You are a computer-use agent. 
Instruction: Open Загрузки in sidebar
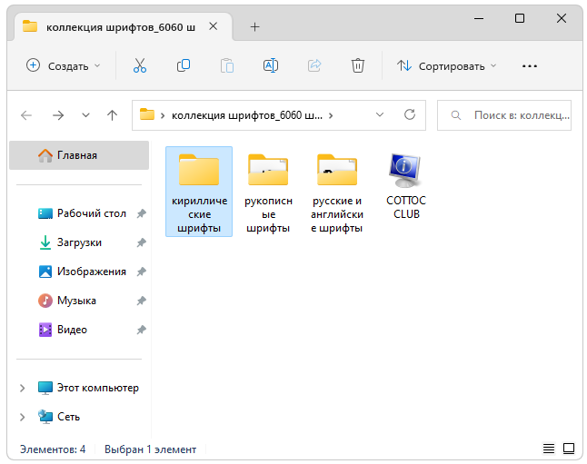pos(70,242)
